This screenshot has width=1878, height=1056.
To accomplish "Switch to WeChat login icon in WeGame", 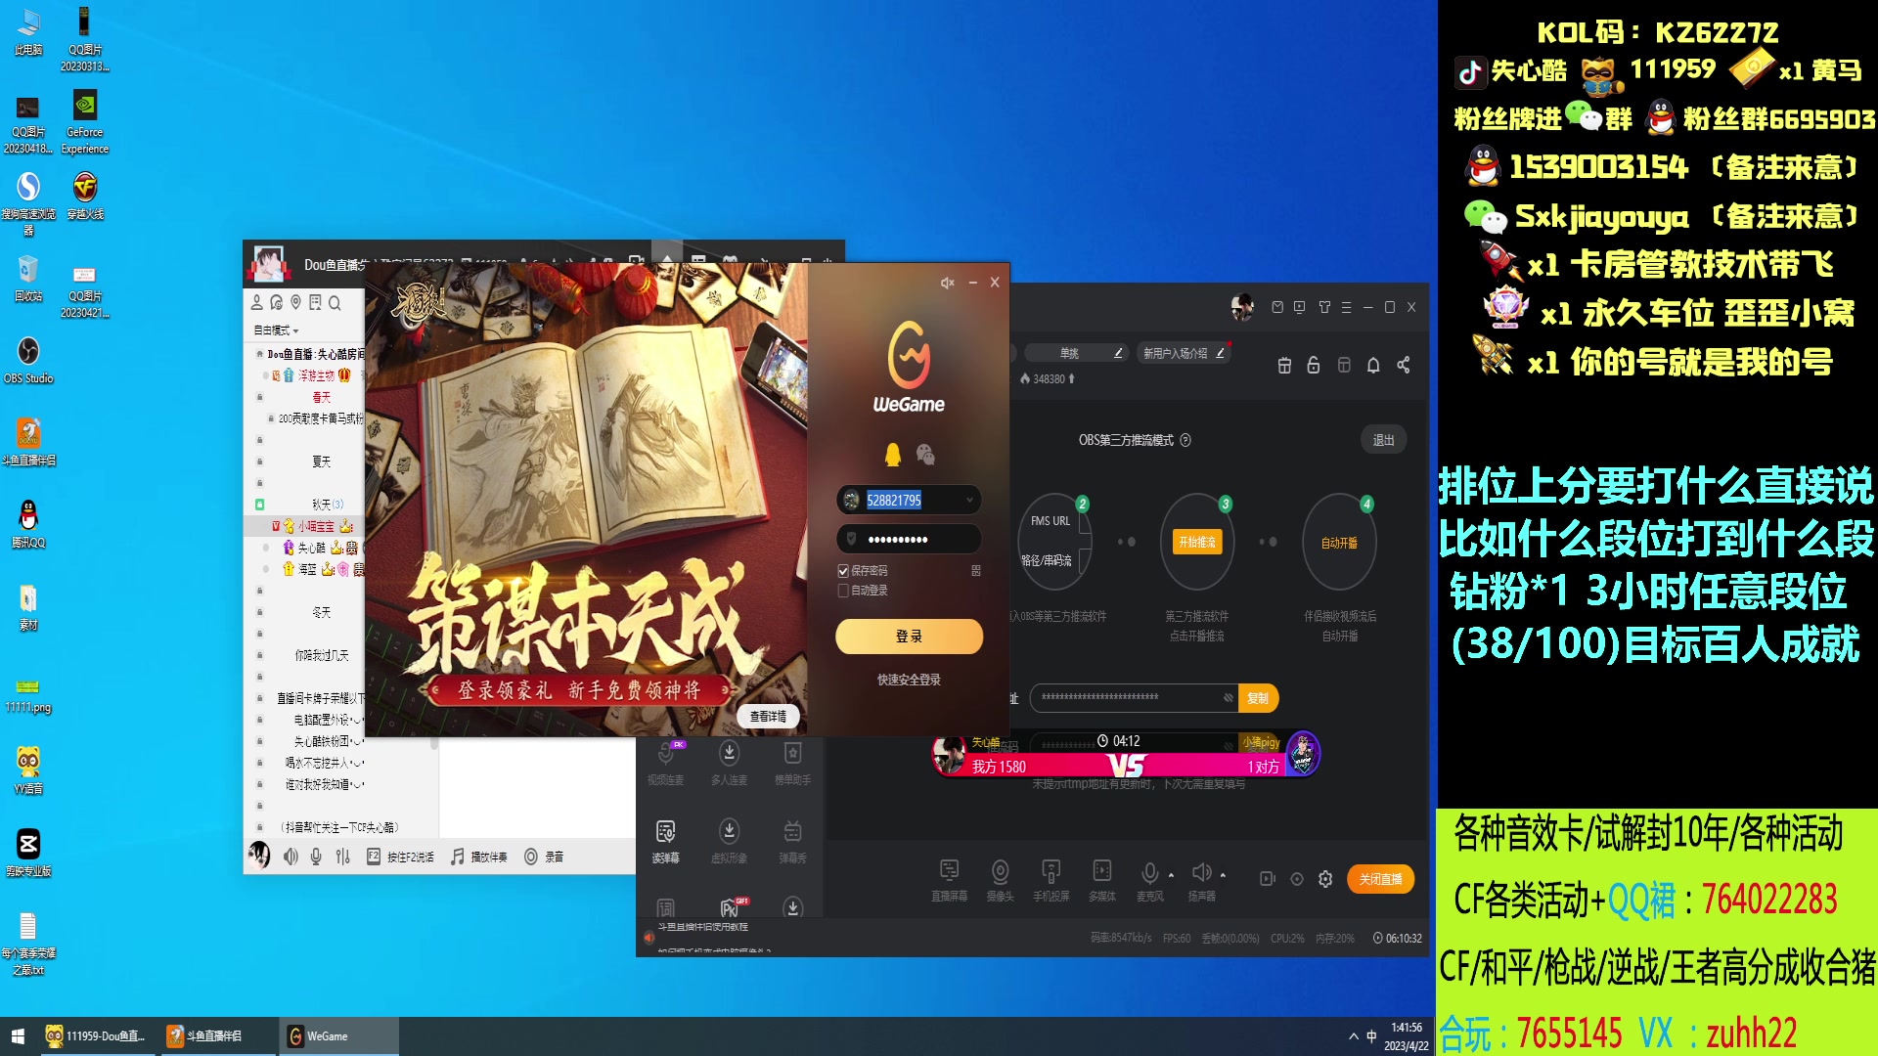I will point(925,454).
